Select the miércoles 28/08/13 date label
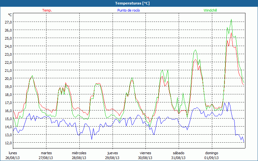Viewport: 258px width, 161px height. tap(79, 155)
